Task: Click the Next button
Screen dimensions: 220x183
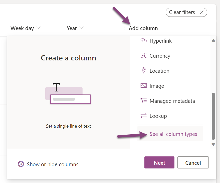Action: (159, 162)
